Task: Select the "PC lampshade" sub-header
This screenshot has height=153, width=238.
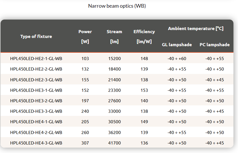Action: 215,45
